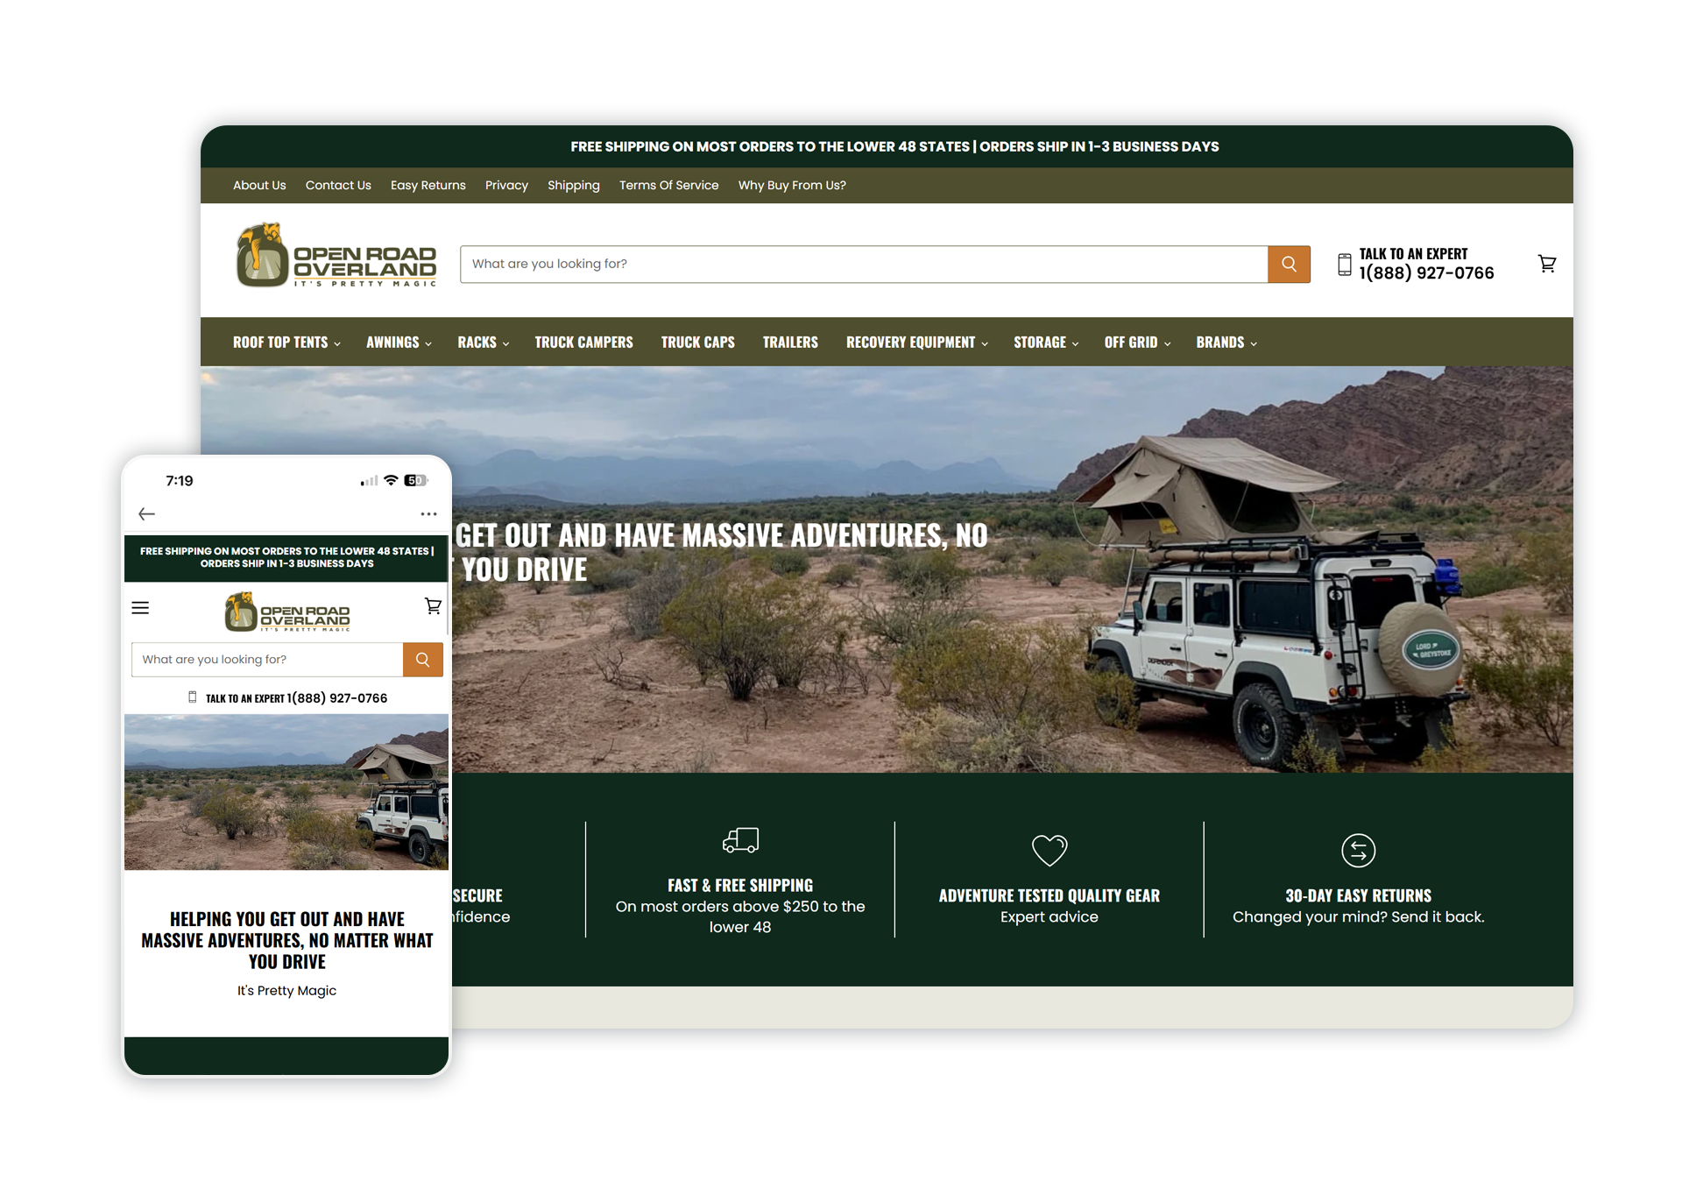Open the Easy Returns page link

[428, 185]
